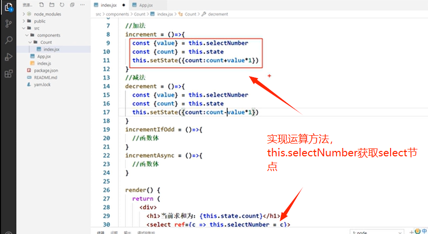Collapse all folders in Explorer
The image size is (428, 234).
72,4
